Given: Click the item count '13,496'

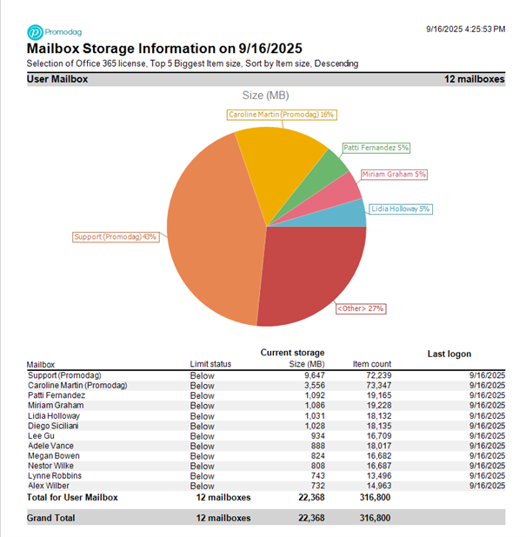Looking at the screenshot, I should point(379,475).
